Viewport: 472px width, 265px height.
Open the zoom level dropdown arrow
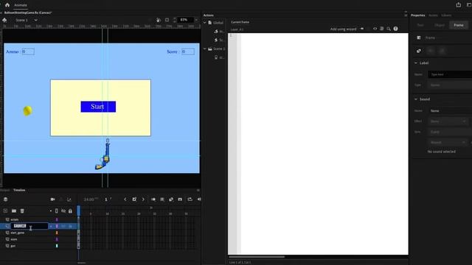196,20
